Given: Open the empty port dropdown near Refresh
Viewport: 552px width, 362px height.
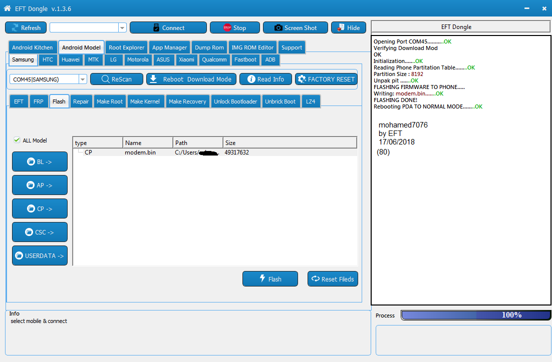Looking at the screenshot, I should click(x=122, y=28).
